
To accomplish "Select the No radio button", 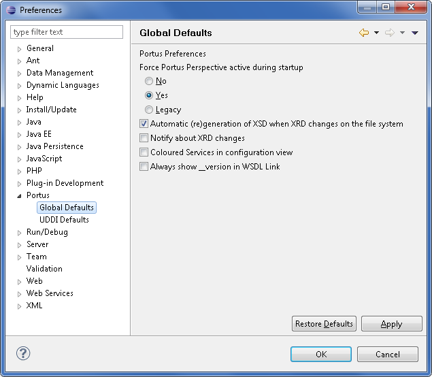I will click(x=149, y=81).
